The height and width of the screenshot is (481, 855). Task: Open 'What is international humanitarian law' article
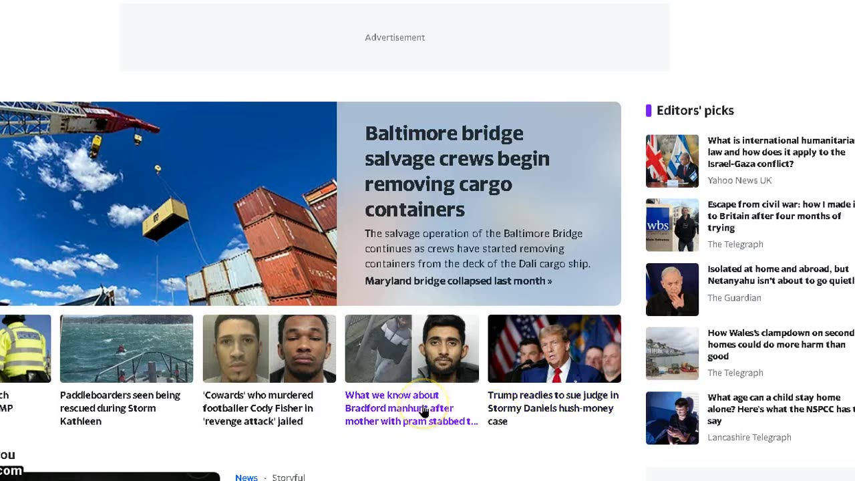781,152
